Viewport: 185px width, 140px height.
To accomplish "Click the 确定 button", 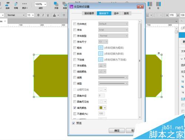I will pyautogui.click(x=117, y=131).
